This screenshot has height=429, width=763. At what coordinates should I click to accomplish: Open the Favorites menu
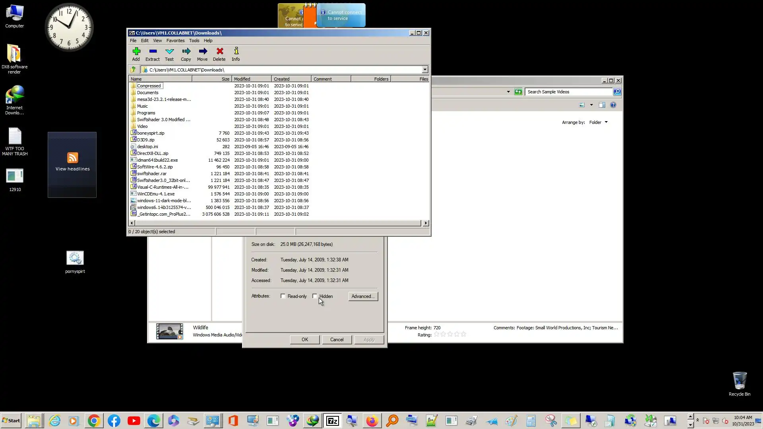pyautogui.click(x=175, y=41)
